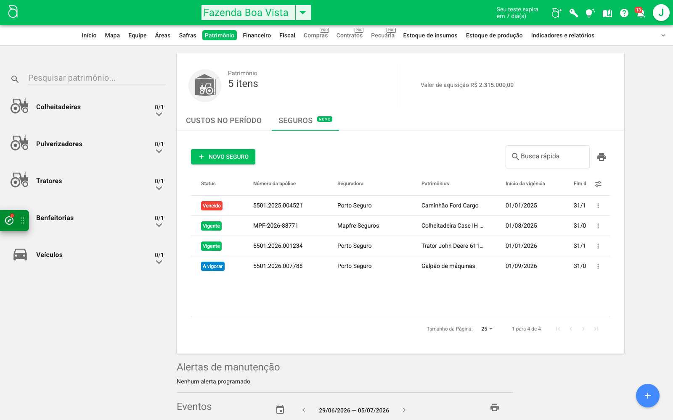Open the notifications bell with badge
Viewport: 673px width, 420px height.
(x=641, y=13)
